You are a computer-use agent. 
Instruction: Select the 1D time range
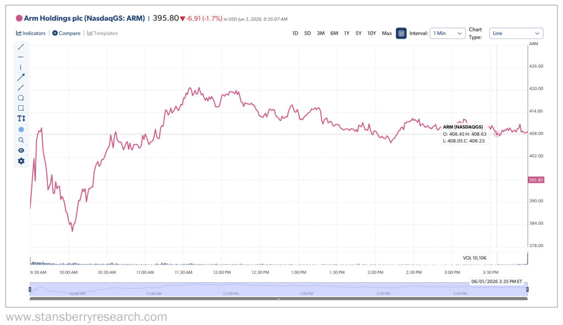tap(295, 34)
